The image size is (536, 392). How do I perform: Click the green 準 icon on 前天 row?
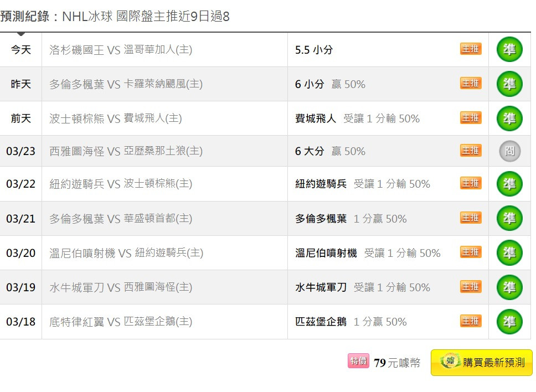tap(509, 118)
